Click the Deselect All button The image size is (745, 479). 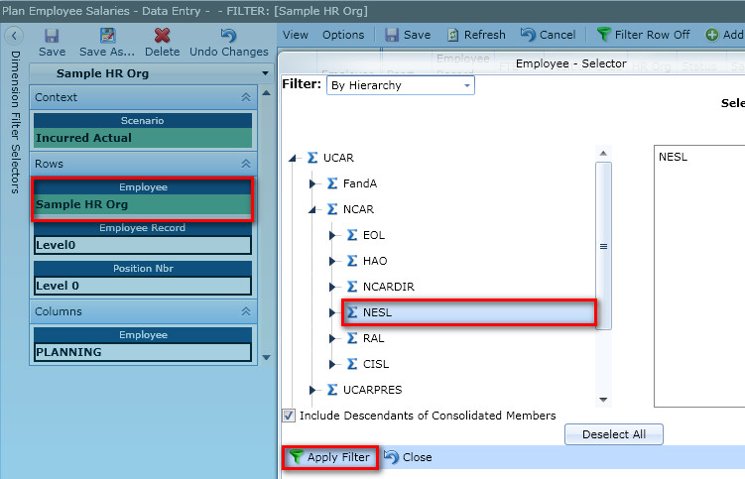pyautogui.click(x=613, y=434)
